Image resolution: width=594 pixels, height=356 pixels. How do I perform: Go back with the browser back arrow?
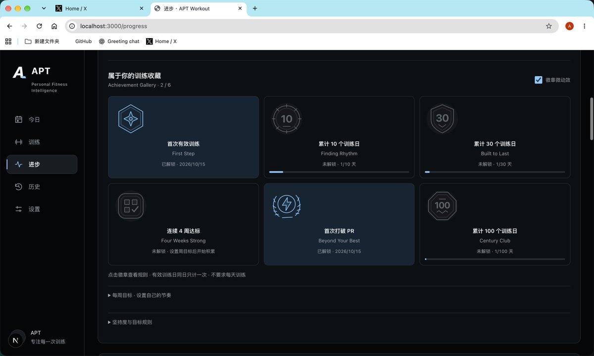(x=9, y=26)
